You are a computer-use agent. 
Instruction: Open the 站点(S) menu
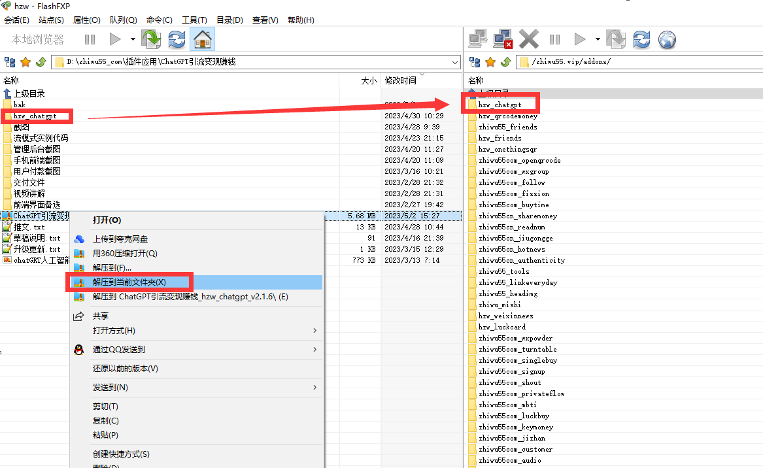pyautogui.click(x=51, y=20)
